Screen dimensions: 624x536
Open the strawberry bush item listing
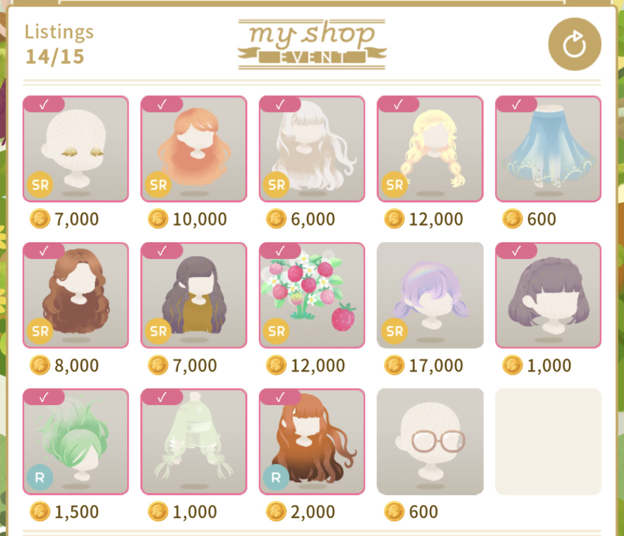click(x=312, y=295)
